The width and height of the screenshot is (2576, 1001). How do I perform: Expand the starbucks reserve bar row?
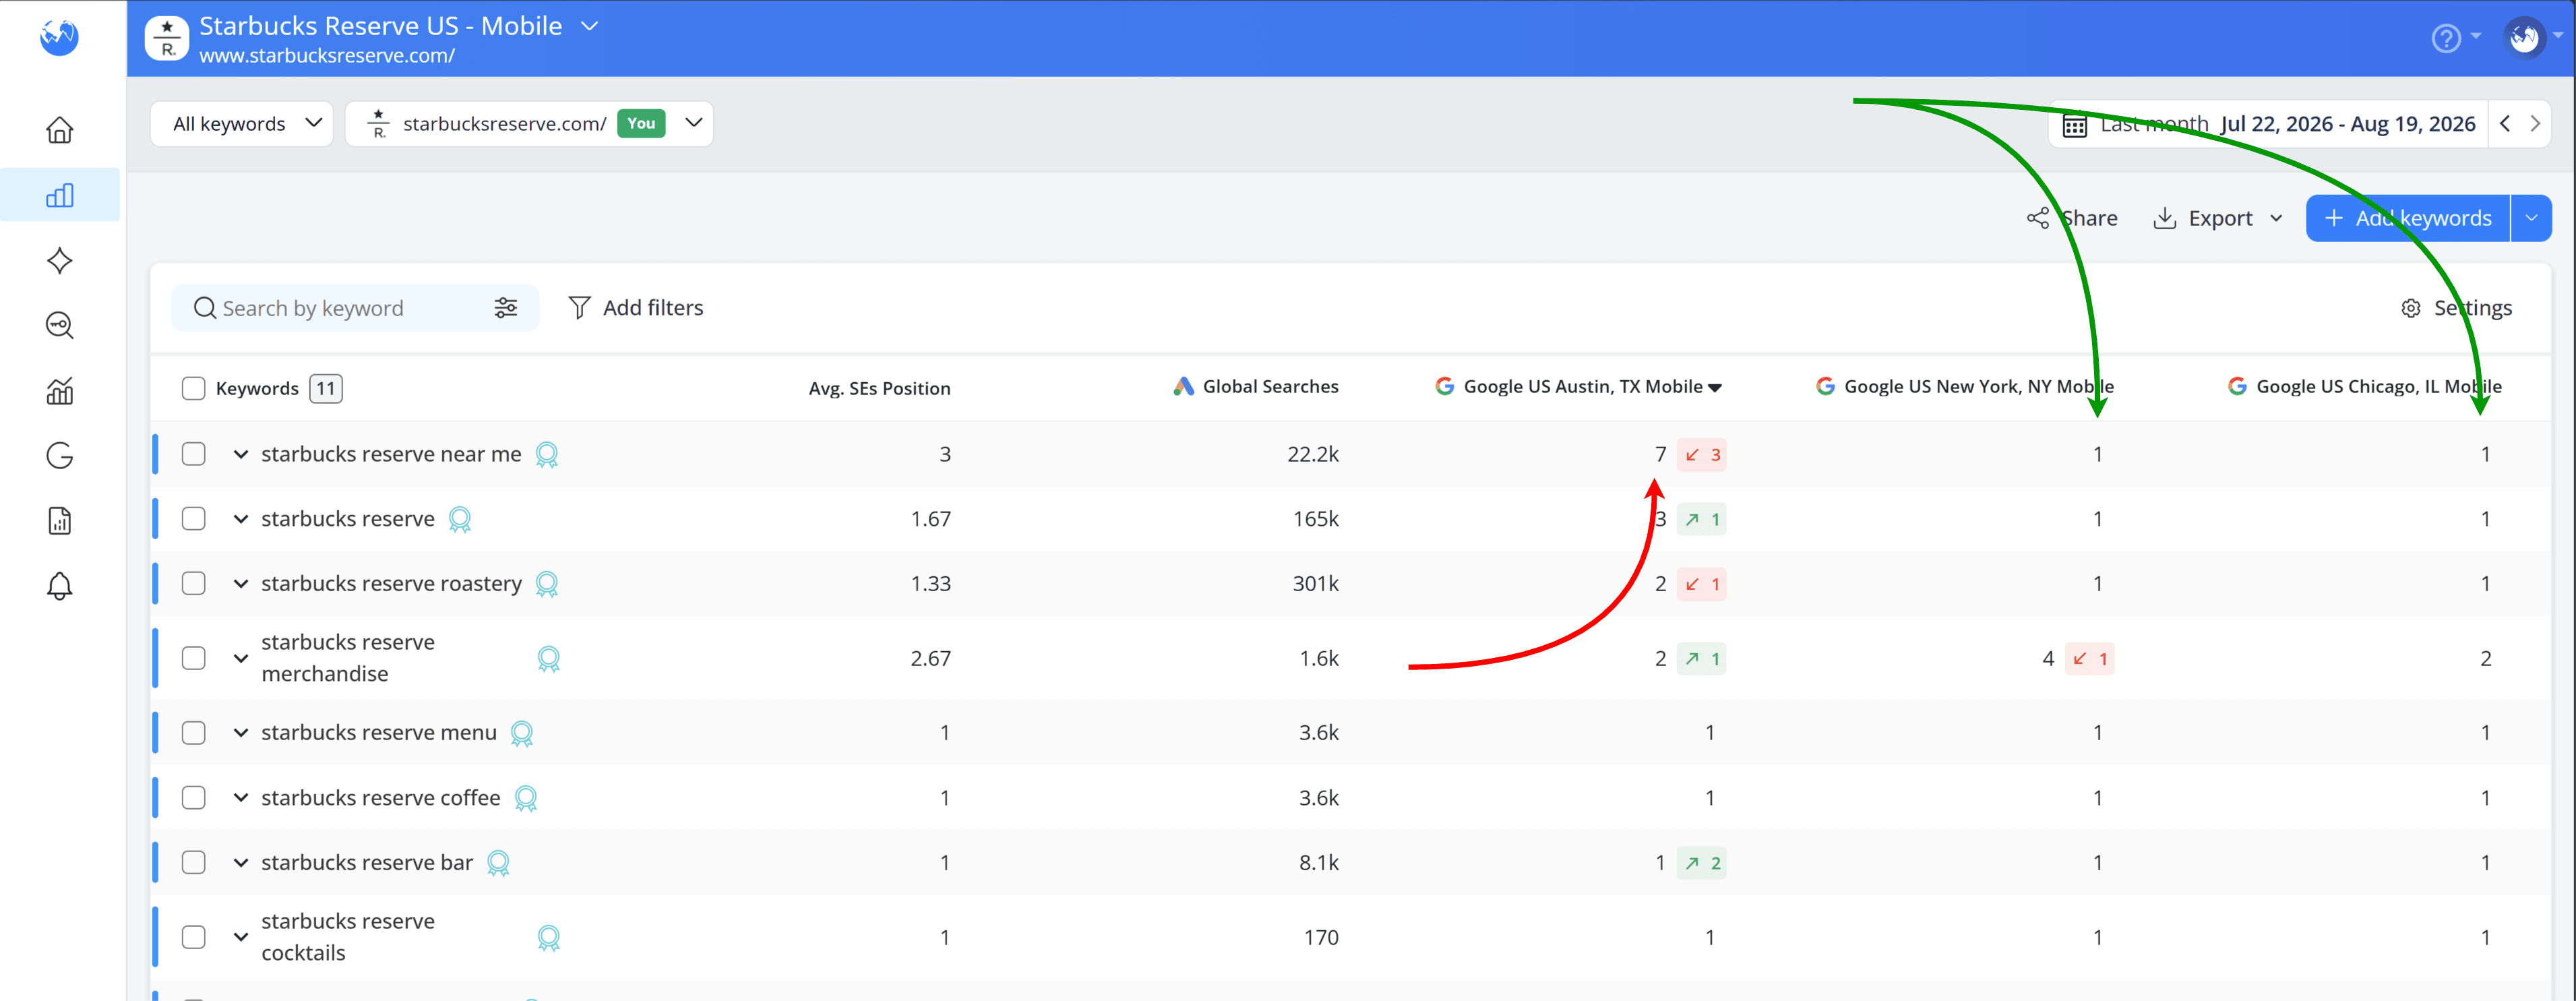coord(241,862)
